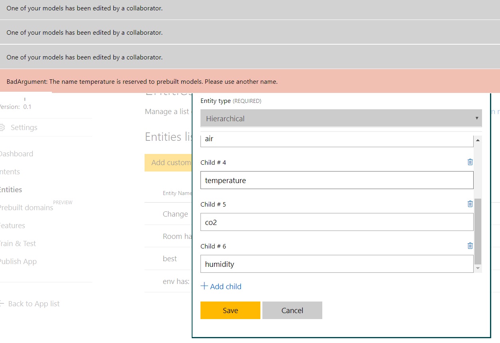The image size is (500, 343).
Task: Open the Entity type Hierarchical dropdown
Action: [x=341, y=118]
